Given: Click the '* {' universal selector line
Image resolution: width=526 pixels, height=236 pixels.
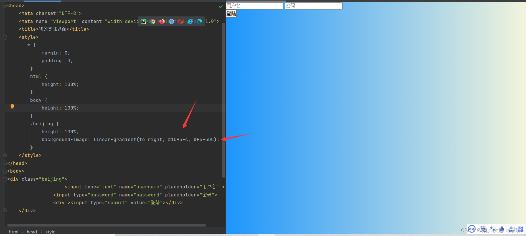Looking at the screenshot, I should tap(32, 45).
